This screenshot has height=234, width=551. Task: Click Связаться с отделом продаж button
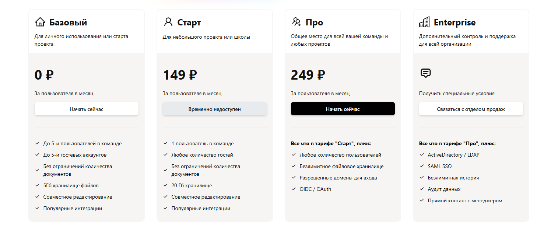tap(471, 109)
